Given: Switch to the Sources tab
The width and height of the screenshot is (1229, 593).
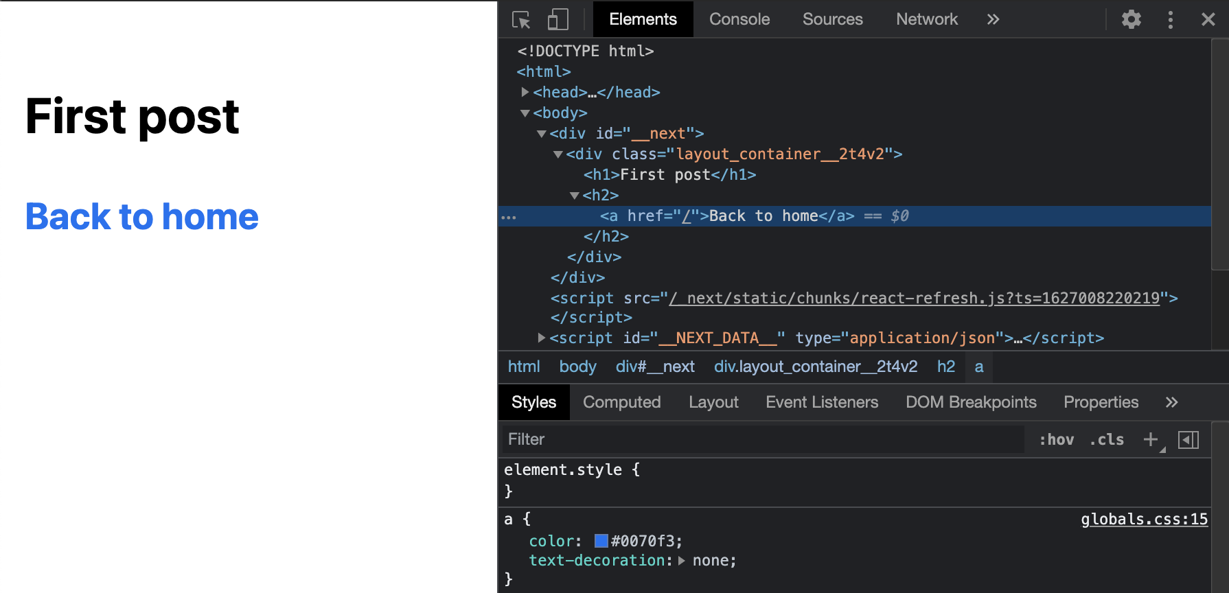Looking at the screenshot, I should (833, 19).
